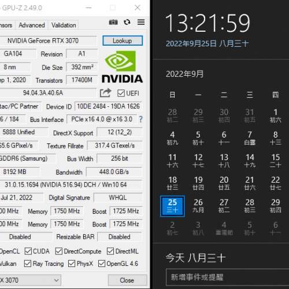Image resolution: width=289 pixels, height=289 pixels.
Task: Click the 2022年9月 month header in calendar
Action: [184, 74]
